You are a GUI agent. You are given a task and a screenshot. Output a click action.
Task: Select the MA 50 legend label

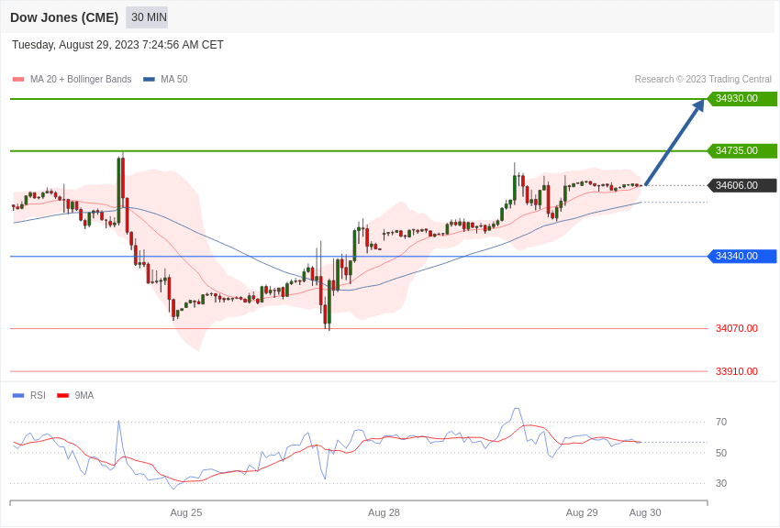pos(174,80)
